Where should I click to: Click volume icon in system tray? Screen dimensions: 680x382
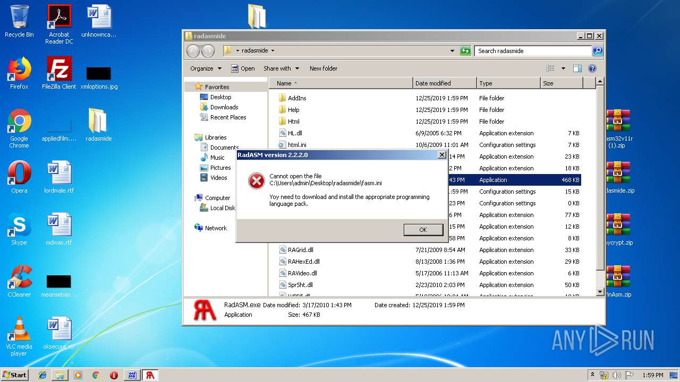[616, 375]
